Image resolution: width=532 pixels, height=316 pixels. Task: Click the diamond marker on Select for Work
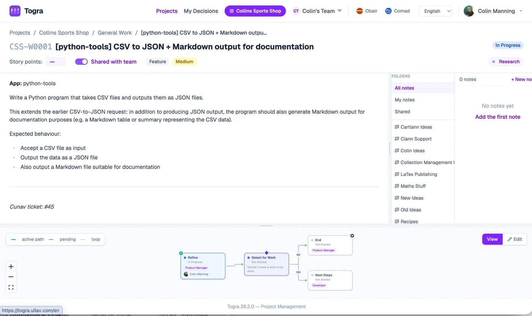[266, 253]
